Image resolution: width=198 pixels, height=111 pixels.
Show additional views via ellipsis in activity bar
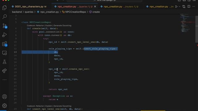click(x=4, y=80)
